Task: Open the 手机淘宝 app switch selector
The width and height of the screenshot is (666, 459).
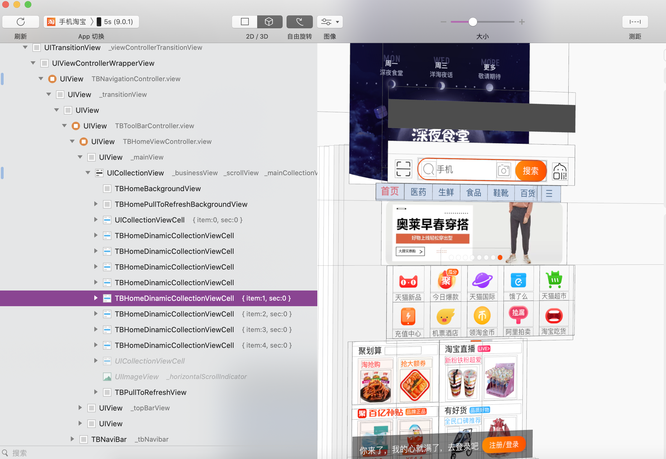Action: click(x=72, y=22)
